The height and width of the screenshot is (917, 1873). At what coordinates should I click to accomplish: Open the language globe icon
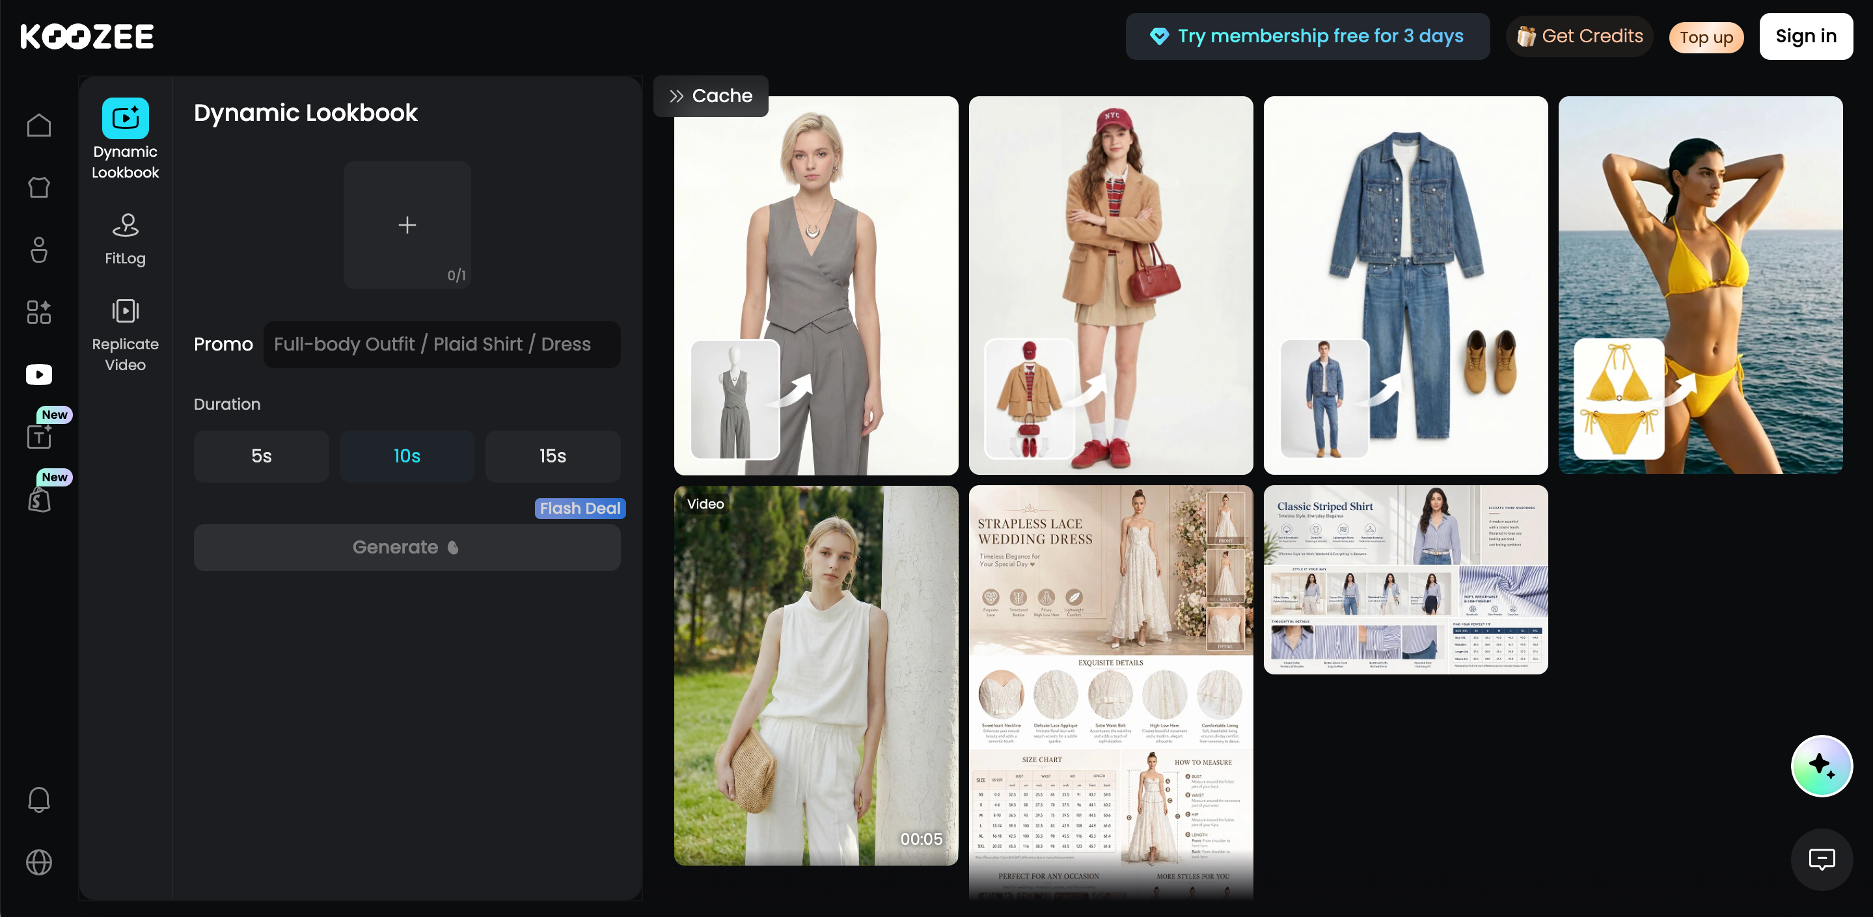point(39,862)
